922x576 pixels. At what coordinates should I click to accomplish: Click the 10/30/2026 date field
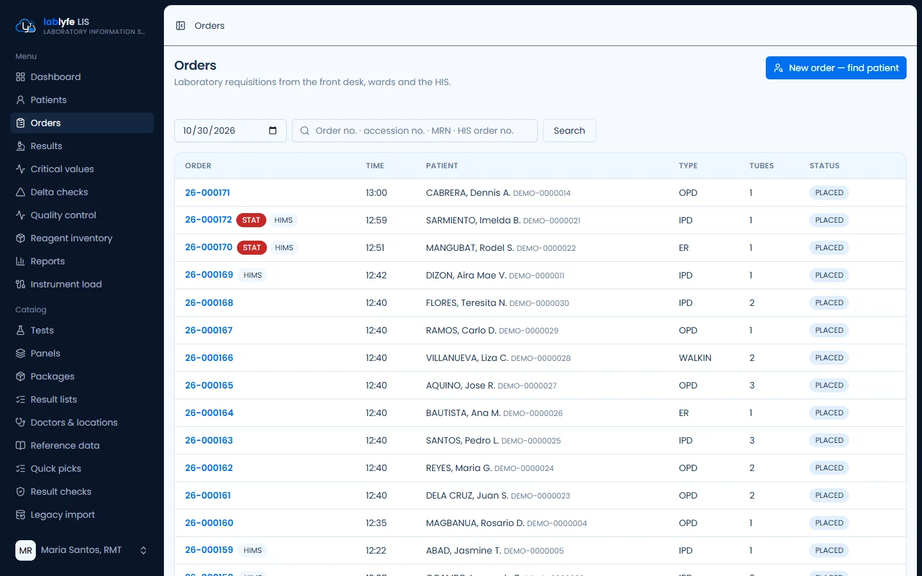click(x=230, y=131)
